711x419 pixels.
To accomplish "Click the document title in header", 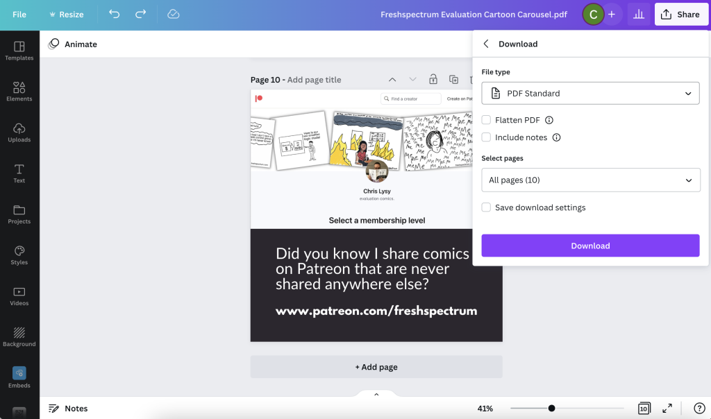I will (474, 15).
